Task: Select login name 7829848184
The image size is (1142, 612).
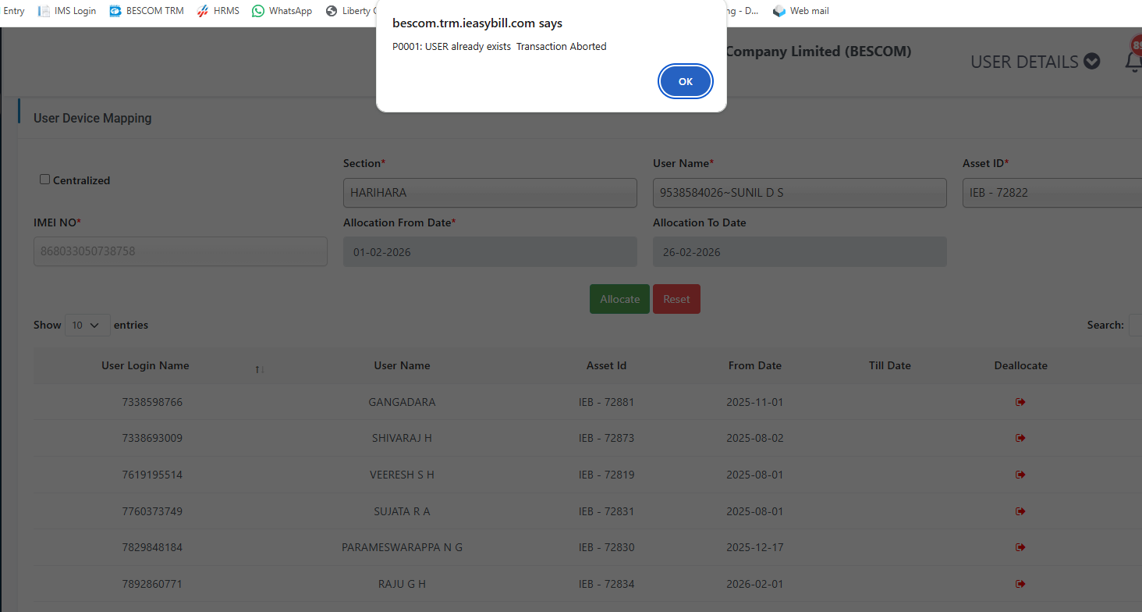Action: click(x=152, y=547)
